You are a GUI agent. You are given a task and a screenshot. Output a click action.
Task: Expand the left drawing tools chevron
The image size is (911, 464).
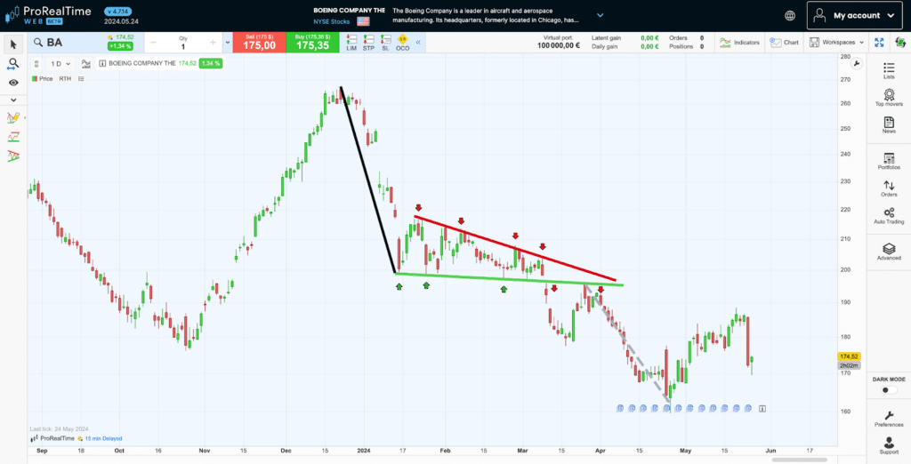pos(13,100)
